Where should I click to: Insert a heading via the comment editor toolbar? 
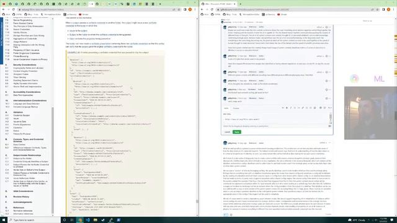(x=283, y=108)
